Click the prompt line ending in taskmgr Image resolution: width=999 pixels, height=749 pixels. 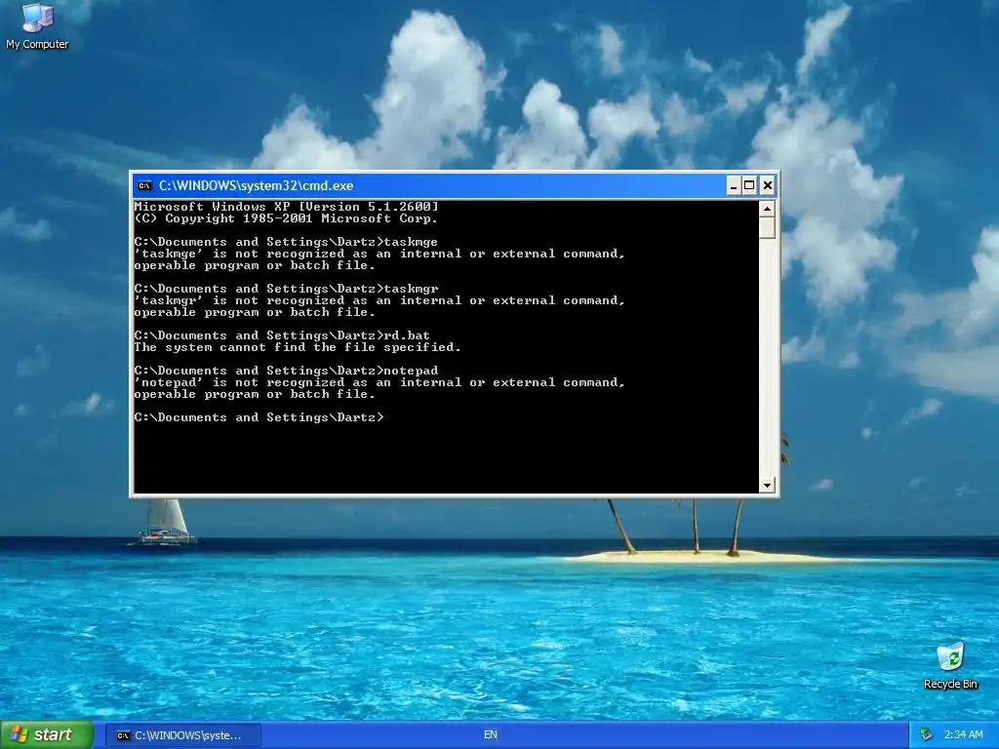[286, 289]
